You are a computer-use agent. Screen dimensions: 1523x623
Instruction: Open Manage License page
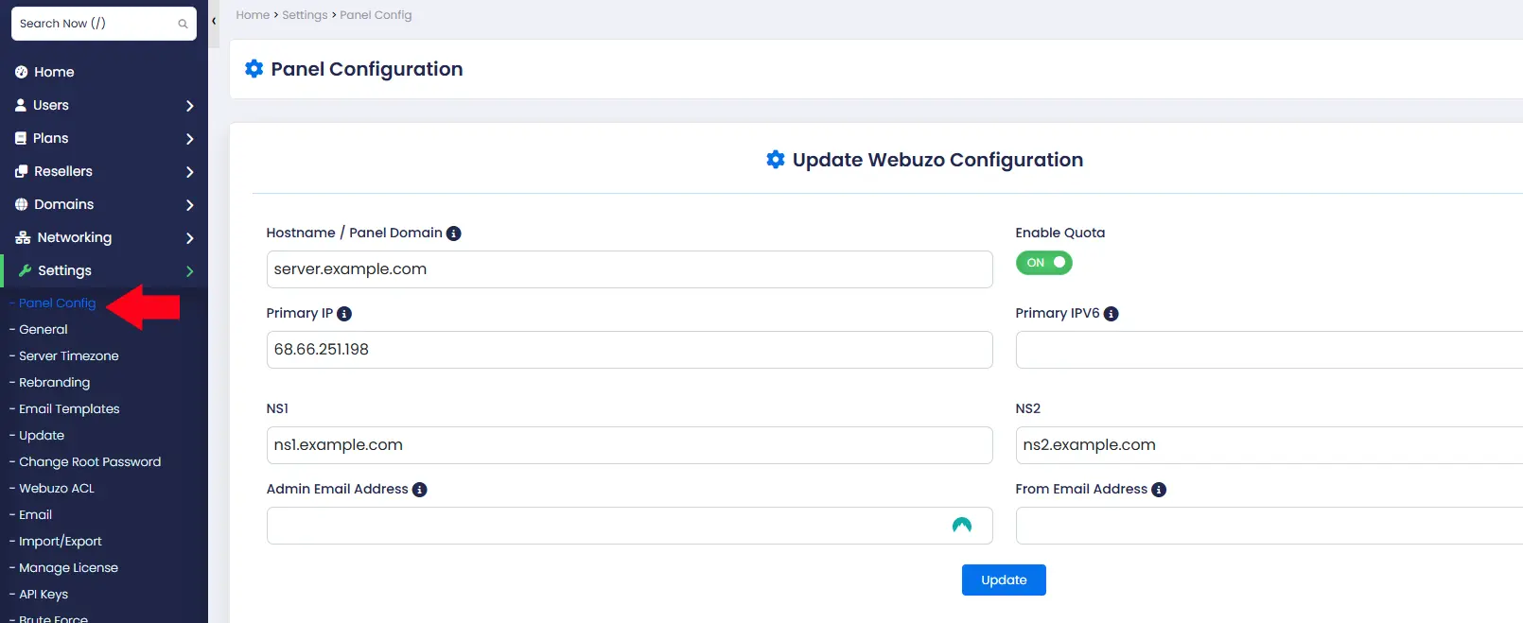pyautogui.click(x=68, y=568)
